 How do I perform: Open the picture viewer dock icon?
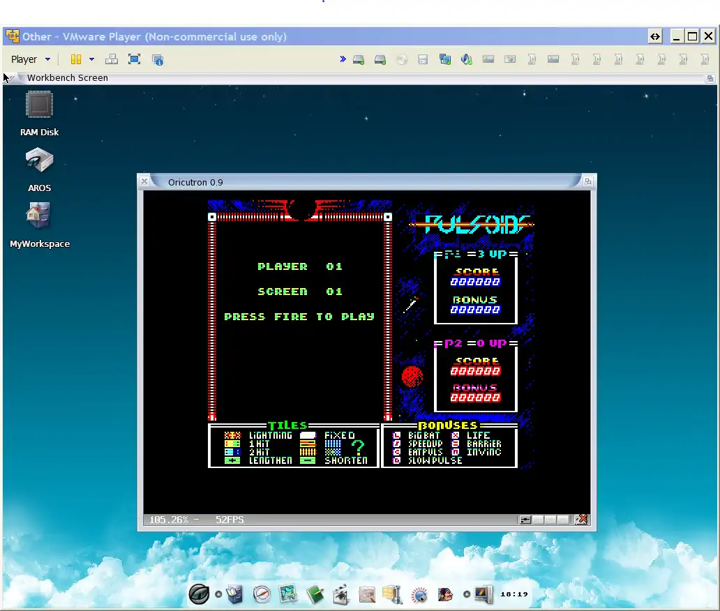coord(288,594)
